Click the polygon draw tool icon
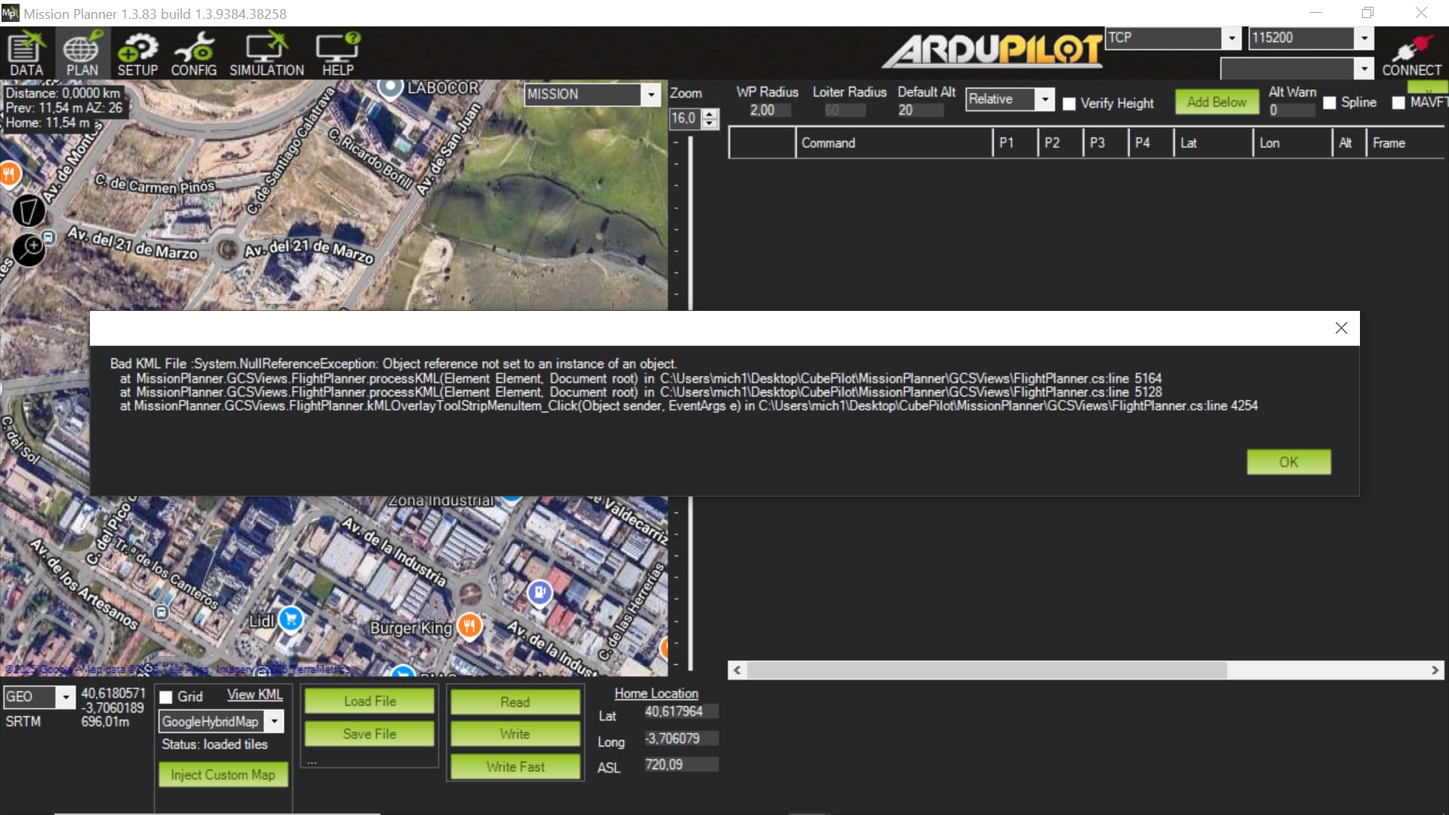The height and width of the screenshot is (815, 1449). click(29, 211)
